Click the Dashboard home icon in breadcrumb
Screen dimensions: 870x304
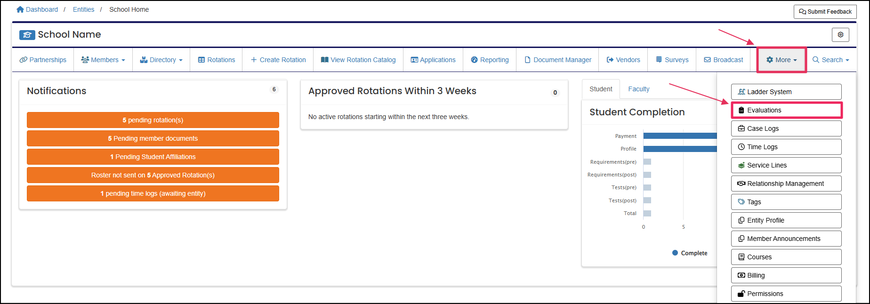click(x=20, y=9)
